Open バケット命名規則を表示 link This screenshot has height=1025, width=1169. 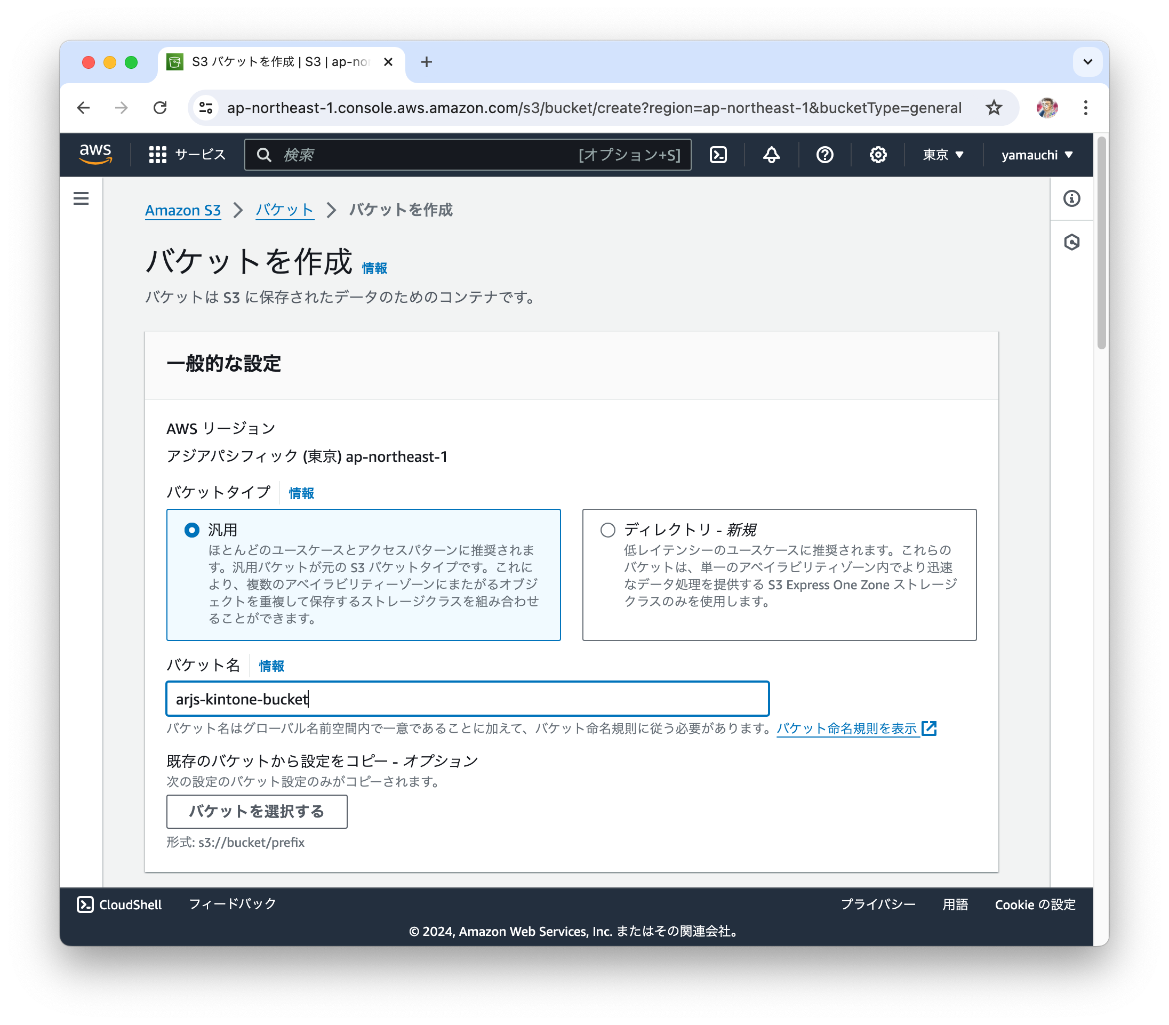point(856,728)
